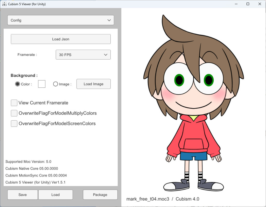Open the white background color swatch

point(42,84)
